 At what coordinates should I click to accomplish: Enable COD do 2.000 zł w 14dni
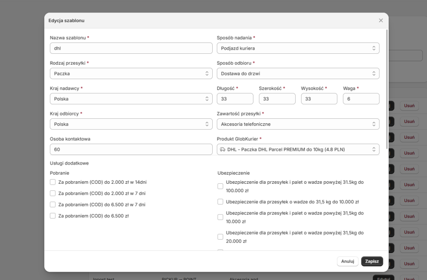click(x=53, y=182)
